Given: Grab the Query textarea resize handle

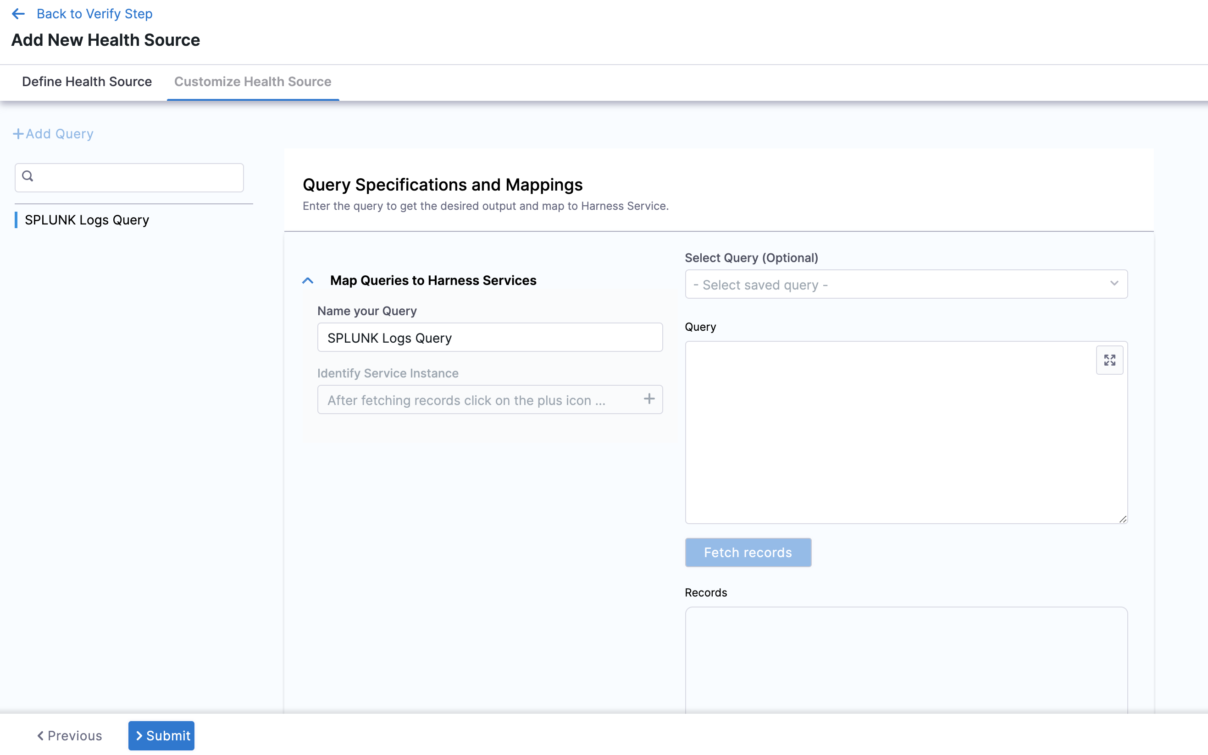Looking at the screenshot, I should click(x=1123, y=520).
